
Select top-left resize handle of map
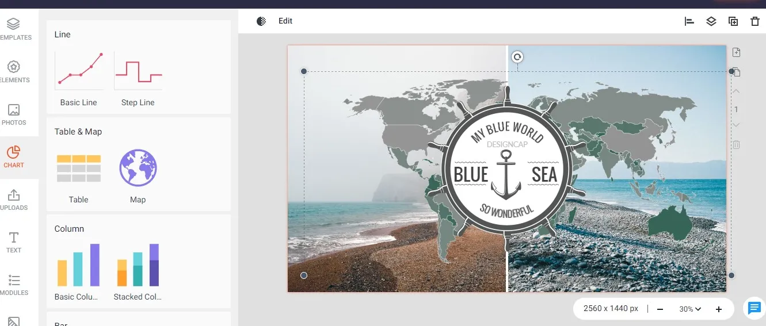(x=304, y=71)
